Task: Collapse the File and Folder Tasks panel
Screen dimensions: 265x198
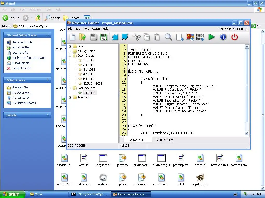Action: tap(48, 35)
